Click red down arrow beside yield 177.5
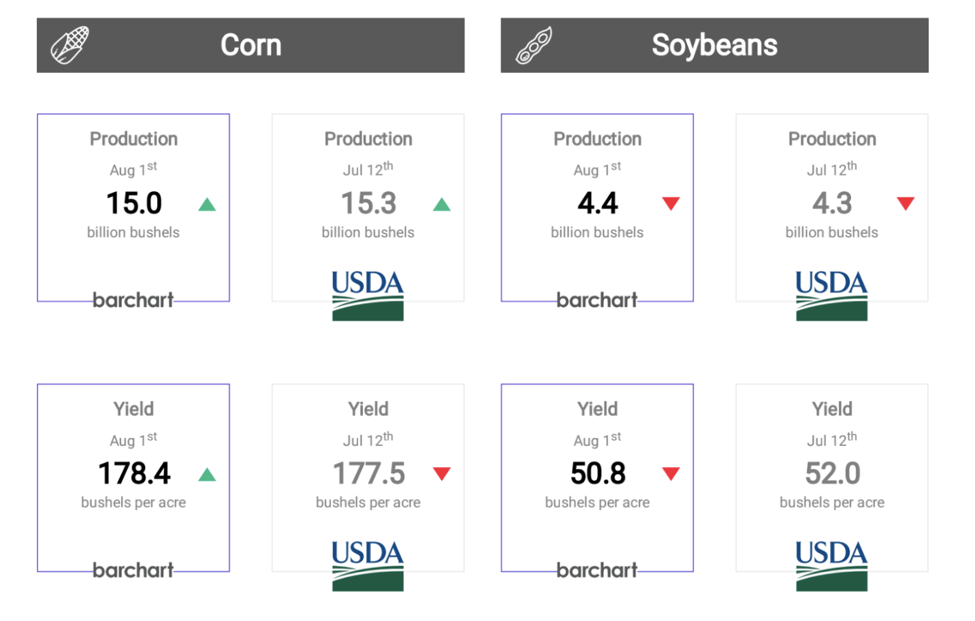The width and height of the screenshot is (975, 621). pyautogui.click(x=442, y=474)
